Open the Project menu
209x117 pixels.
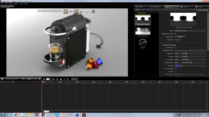[16, 4]
